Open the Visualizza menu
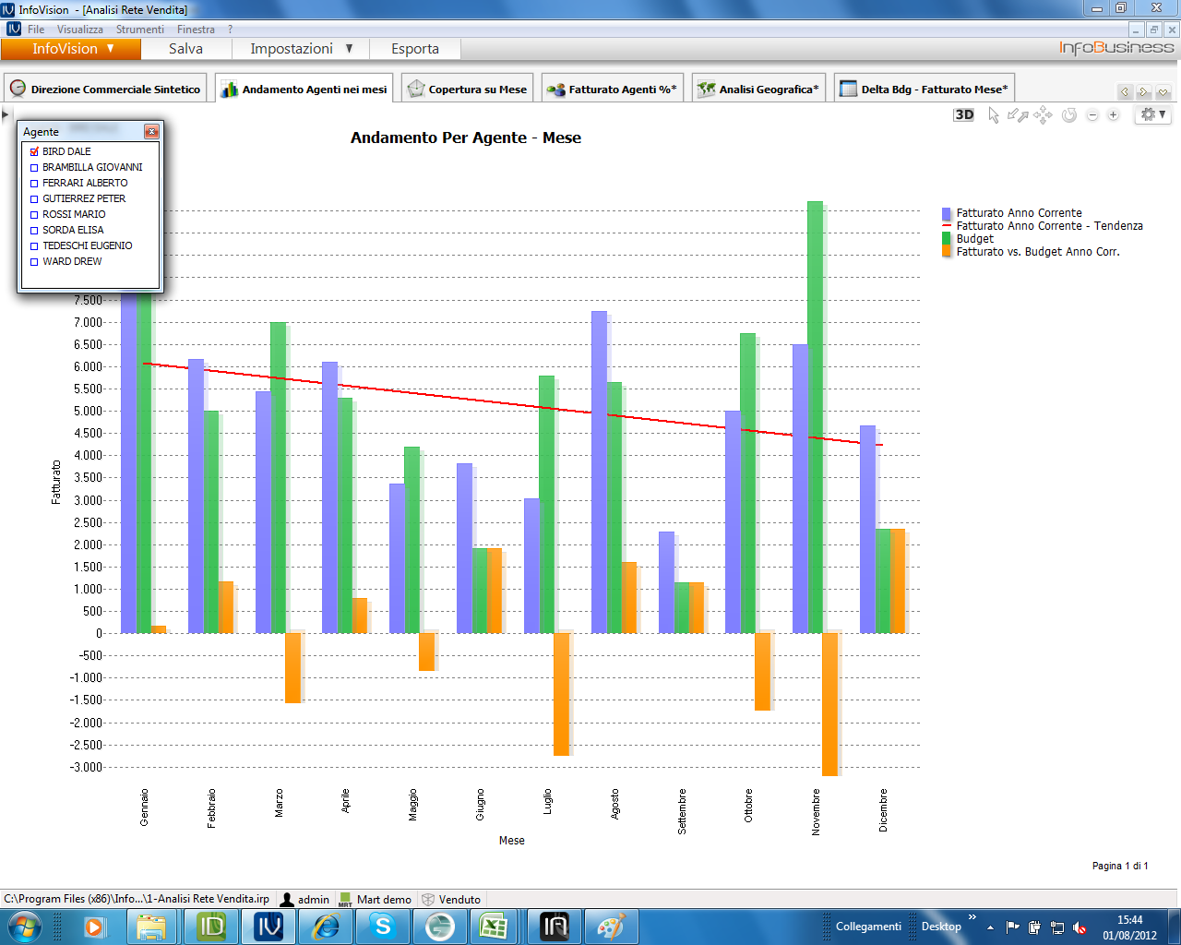1181x945 pixels. pyautogui.click(x=80, y=30)
